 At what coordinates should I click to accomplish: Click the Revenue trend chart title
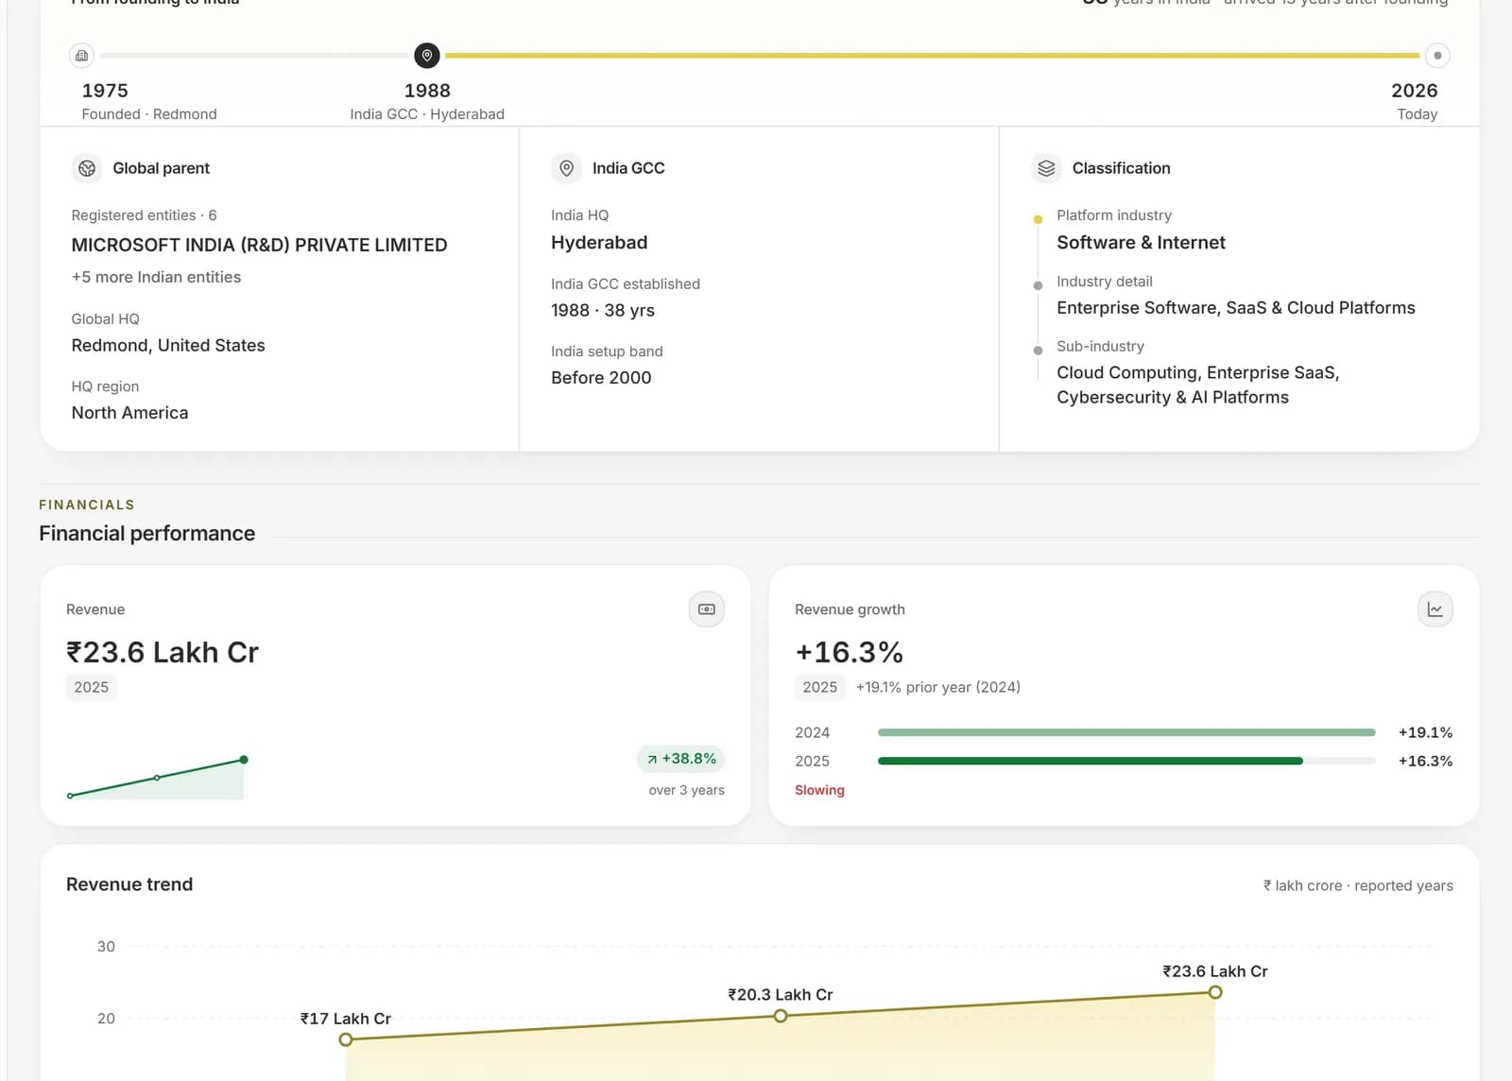129,884
